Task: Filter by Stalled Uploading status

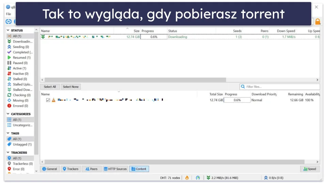Action: point(20,84)
